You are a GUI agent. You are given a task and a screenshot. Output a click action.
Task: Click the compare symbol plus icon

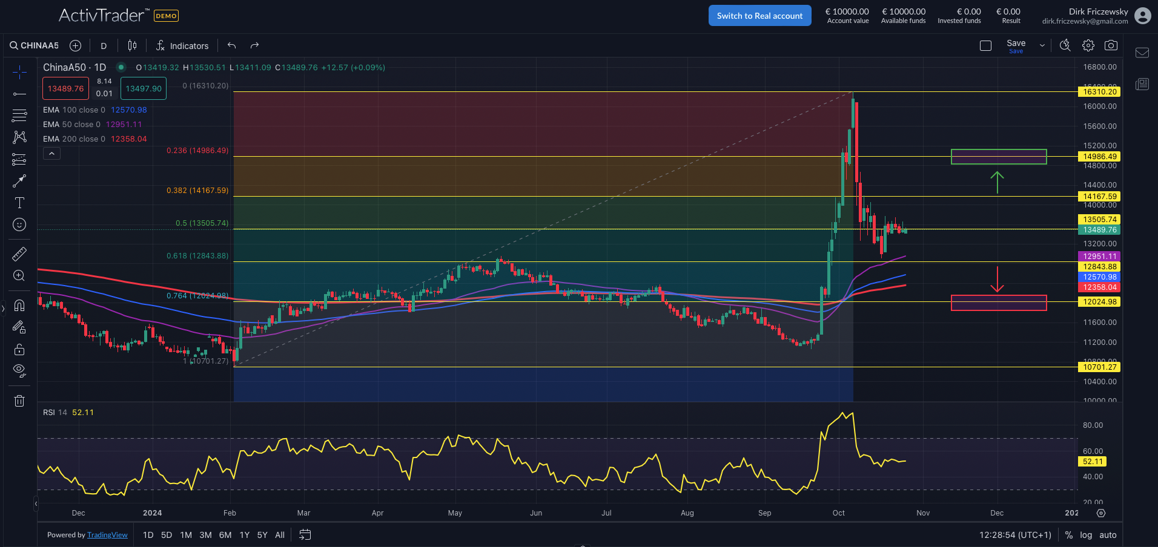[x=75, y=45]
